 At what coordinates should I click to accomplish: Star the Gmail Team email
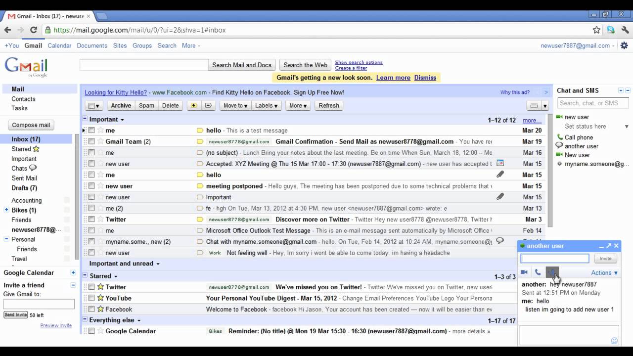pyautogui.click(x=100, y=141)
